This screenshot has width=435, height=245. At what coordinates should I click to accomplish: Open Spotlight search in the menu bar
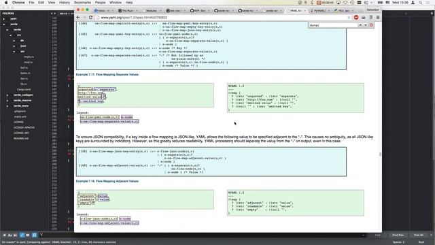coord(421,3)
